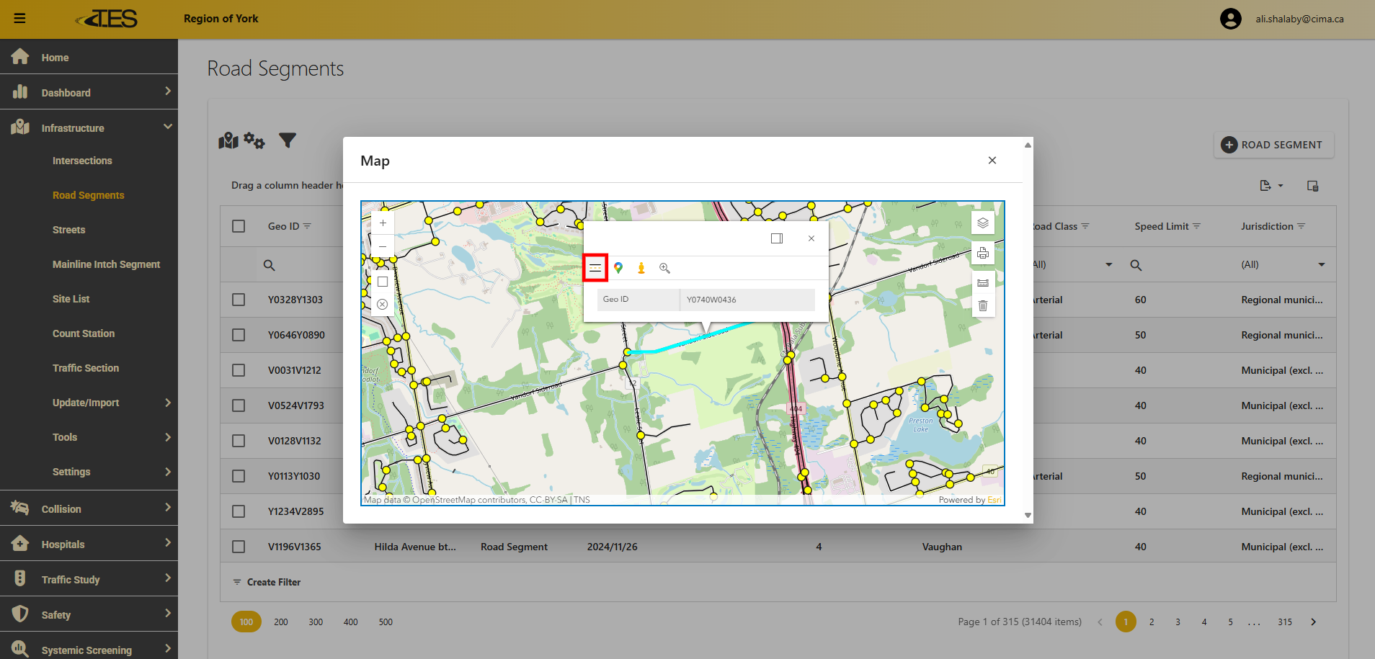Zoom to the selected feature in popup
The image size is (1375, 659).
click(664, 268)
